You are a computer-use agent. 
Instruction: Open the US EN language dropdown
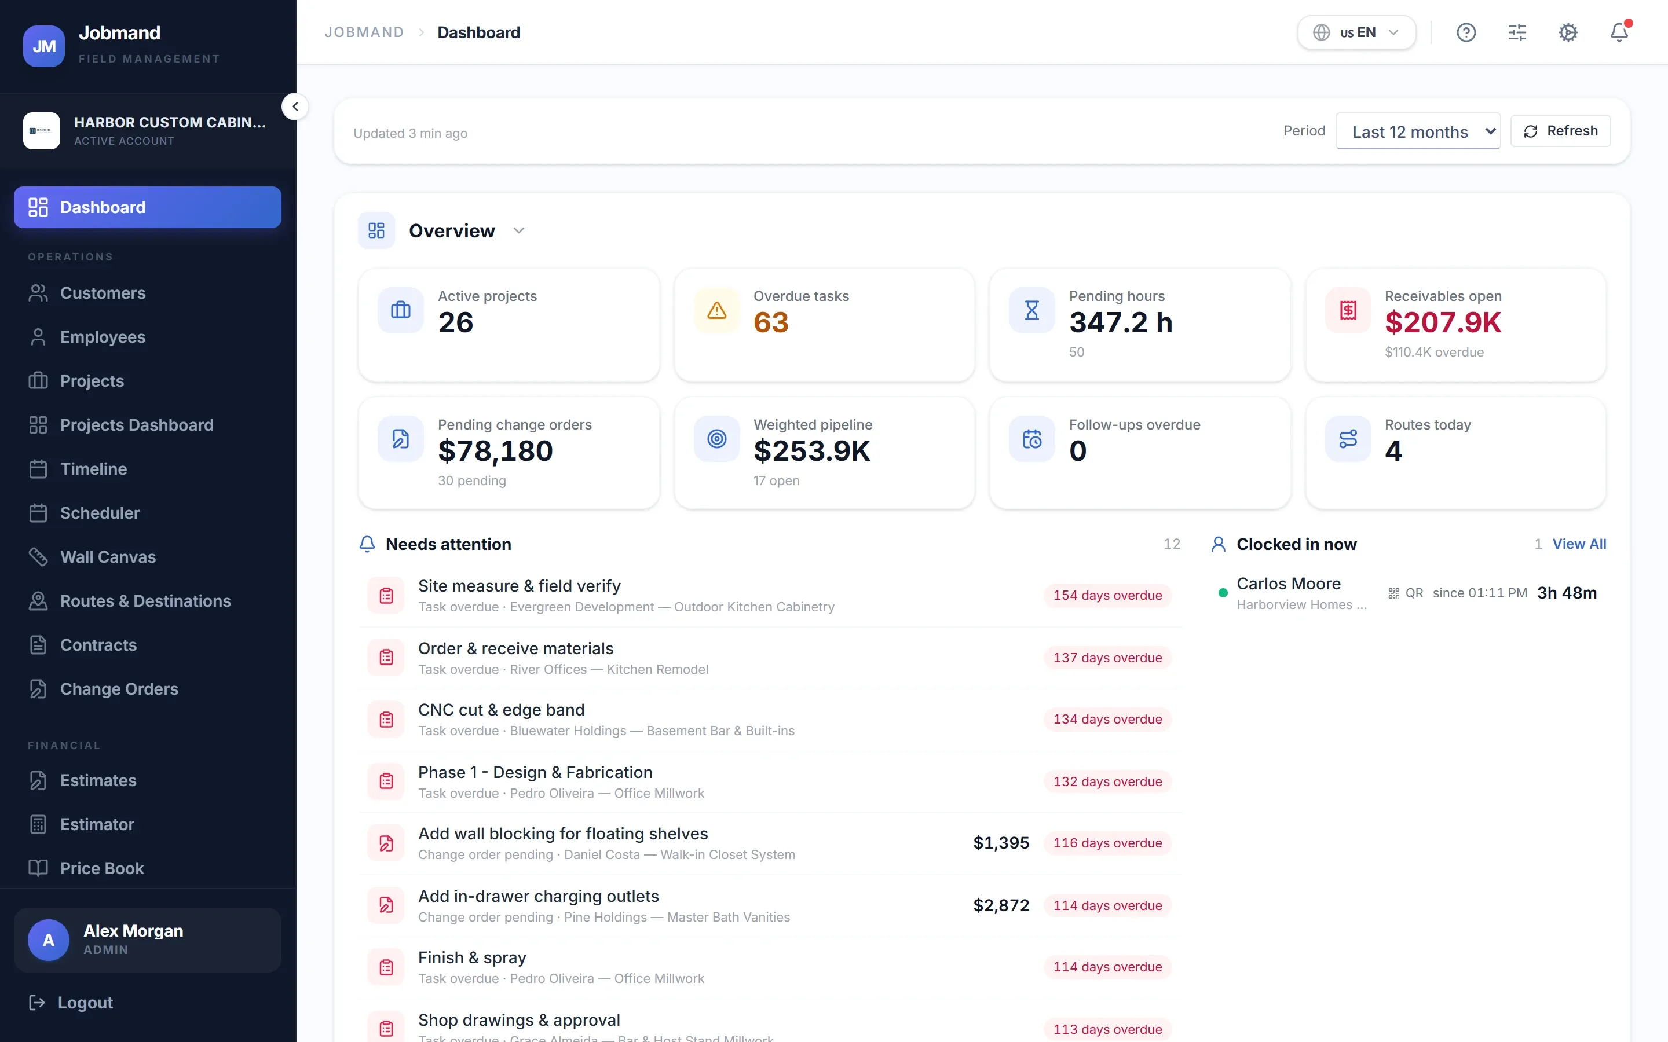[x=1356, y=32]
